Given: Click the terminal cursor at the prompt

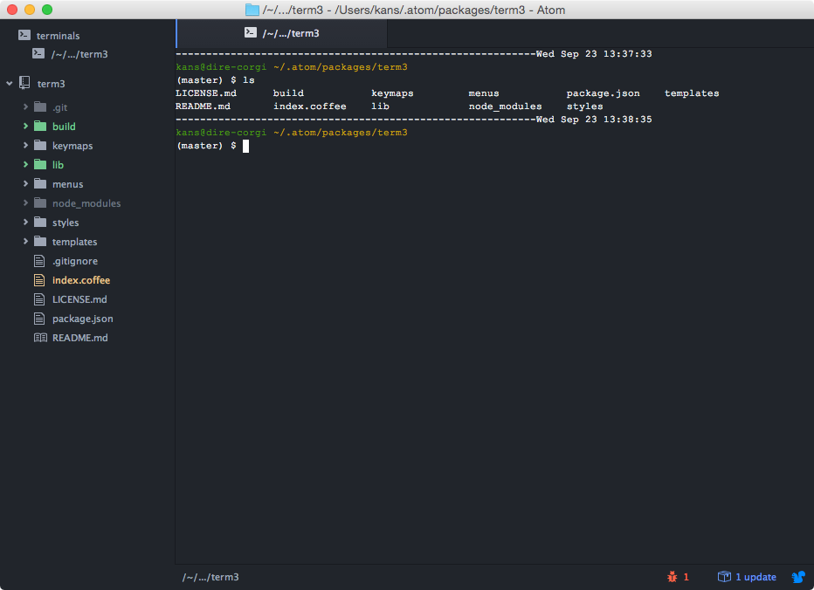Looking at the screenshot, I should click(245, 147).
